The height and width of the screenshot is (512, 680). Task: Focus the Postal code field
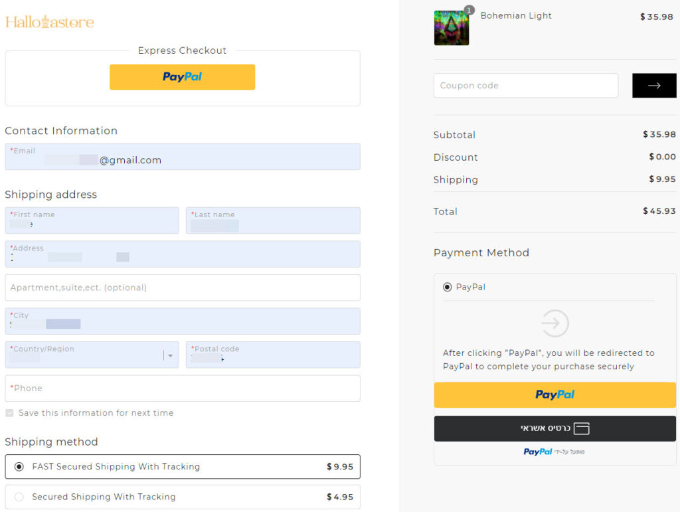[273, 355]
